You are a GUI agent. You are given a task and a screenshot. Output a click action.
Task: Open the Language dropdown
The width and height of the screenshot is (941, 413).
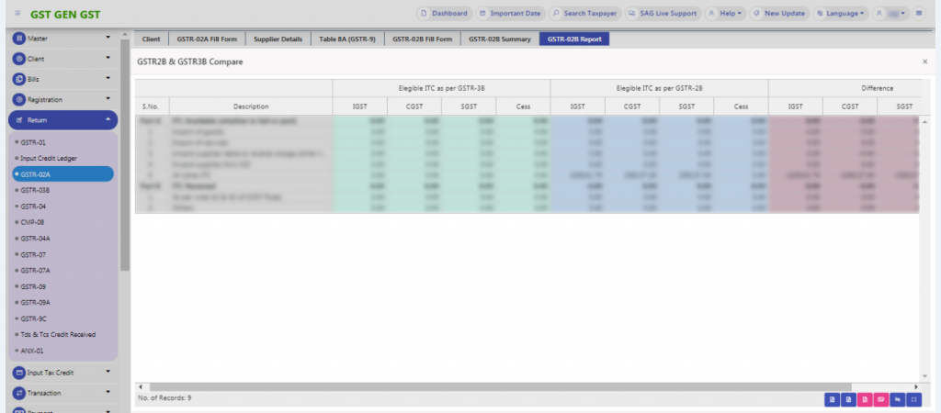coord(840,14)
